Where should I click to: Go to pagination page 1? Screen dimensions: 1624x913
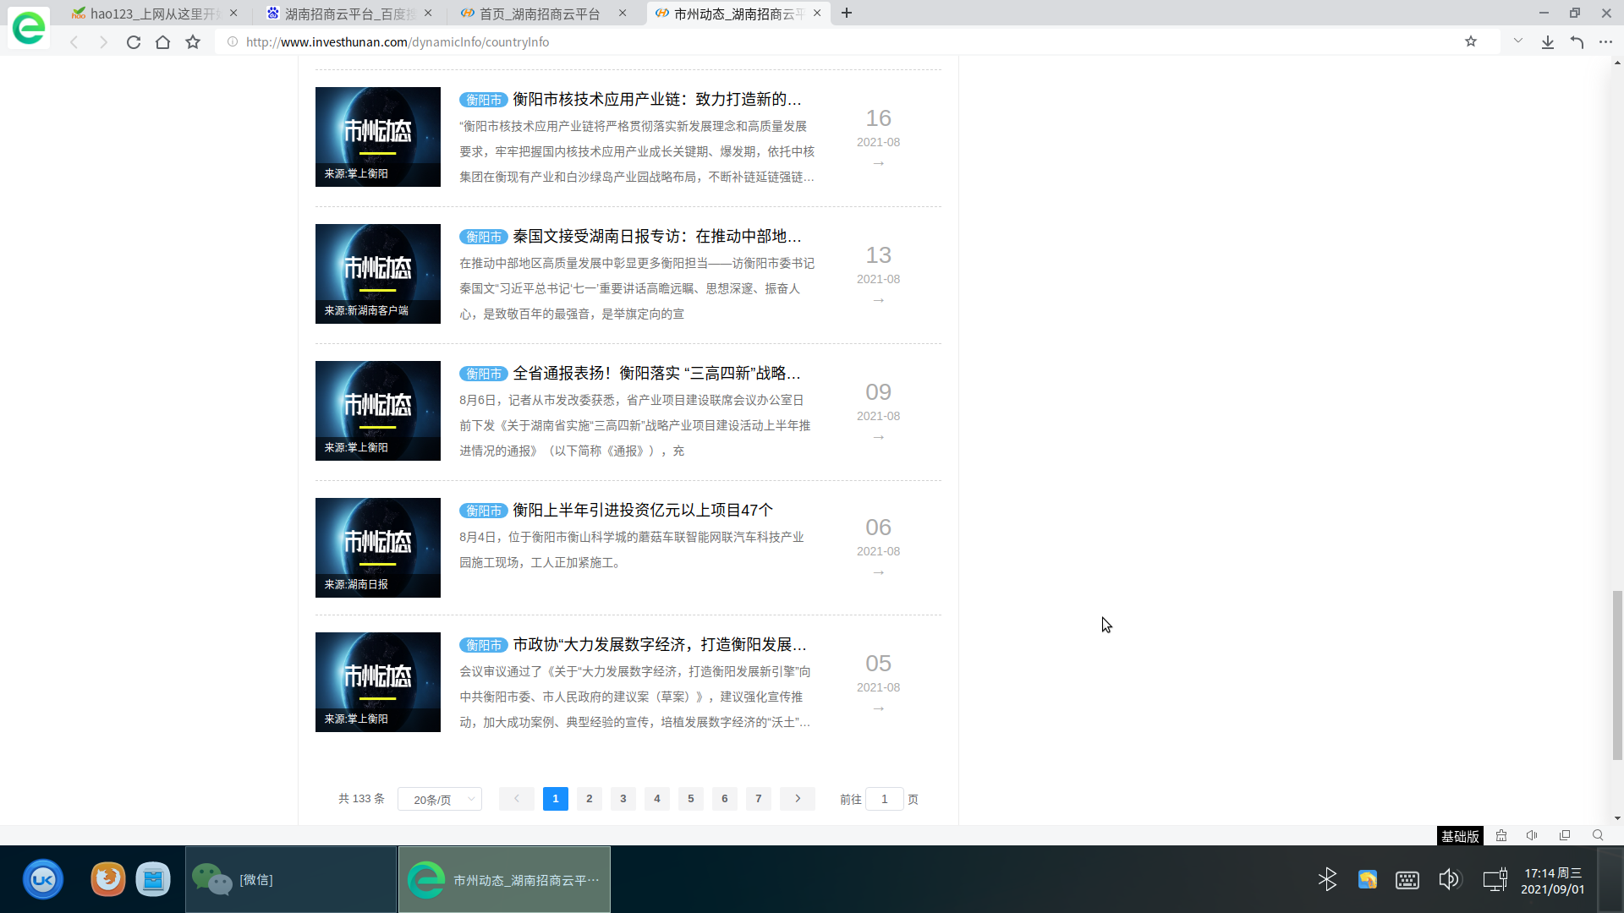(556, 799)
